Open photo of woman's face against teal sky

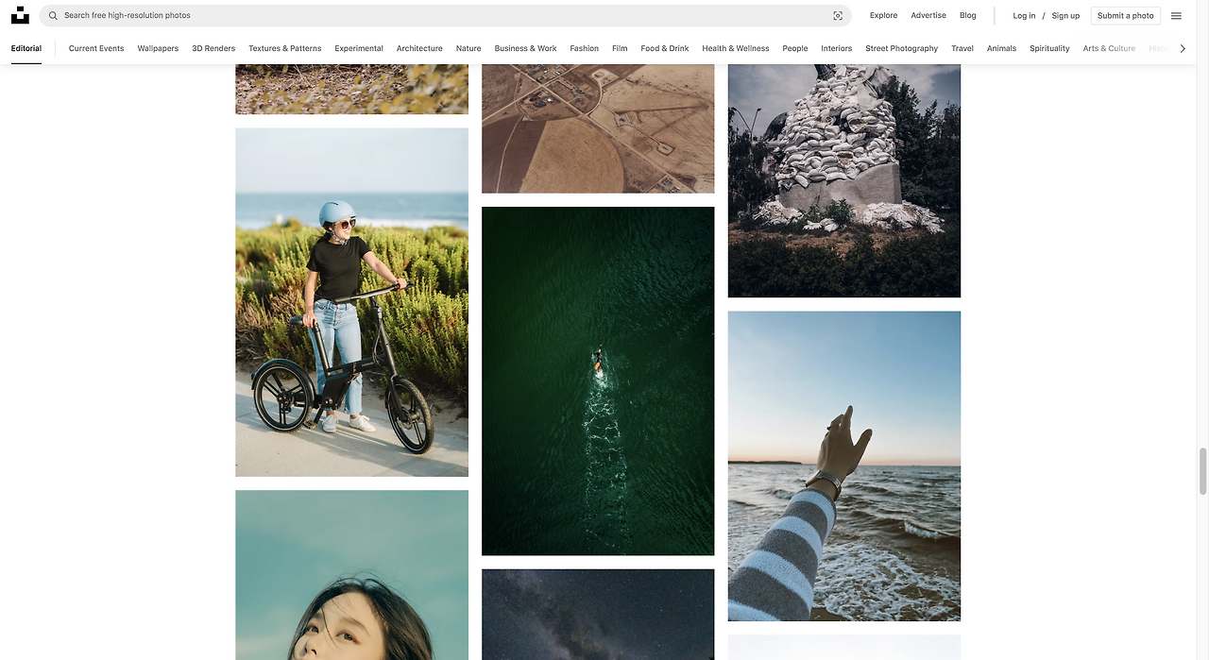[351, 575]
